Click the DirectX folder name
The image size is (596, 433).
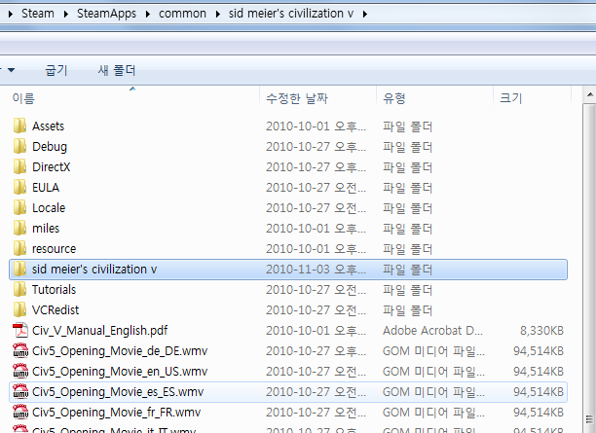click(x=51, y=167)
